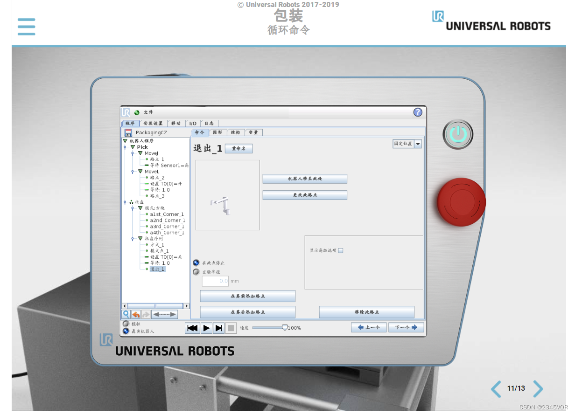575x414 pixels.
Task: Select tree item a1st_Corner_1
Action: tap(167, 214)
